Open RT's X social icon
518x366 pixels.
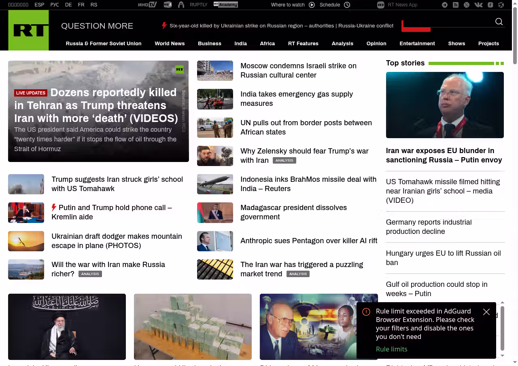[467, 5]
